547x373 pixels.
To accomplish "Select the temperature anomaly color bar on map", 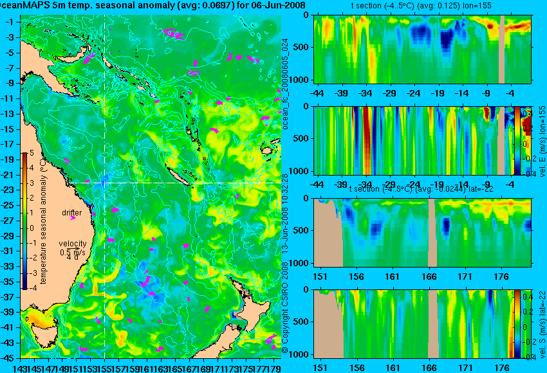I will tap(24, 221).
